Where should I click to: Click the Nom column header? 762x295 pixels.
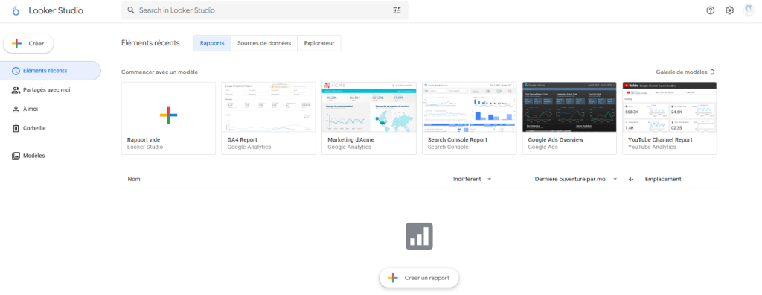[134, 179]
